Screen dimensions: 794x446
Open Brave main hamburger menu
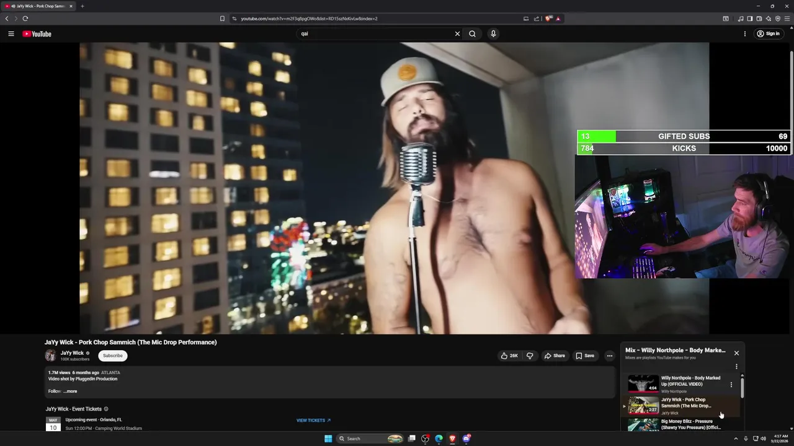point(787,19)
